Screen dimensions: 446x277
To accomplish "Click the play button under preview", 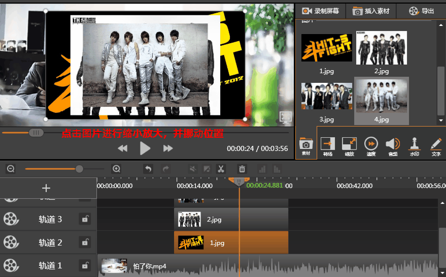I will [145, 148].
